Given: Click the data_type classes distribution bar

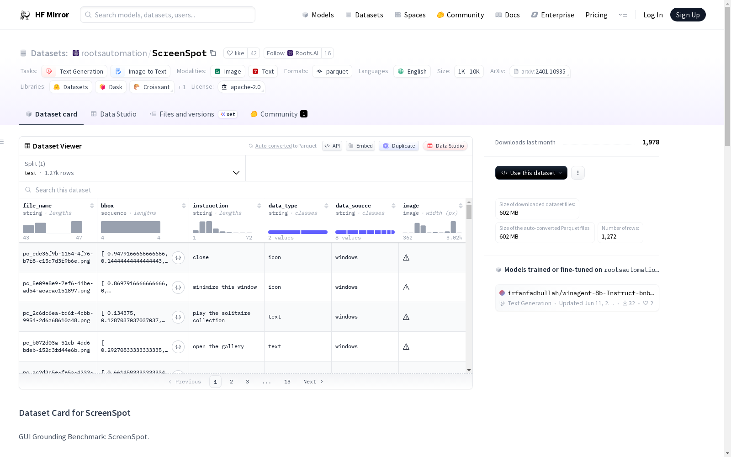Looking at the screenshot, I should 298,232.
